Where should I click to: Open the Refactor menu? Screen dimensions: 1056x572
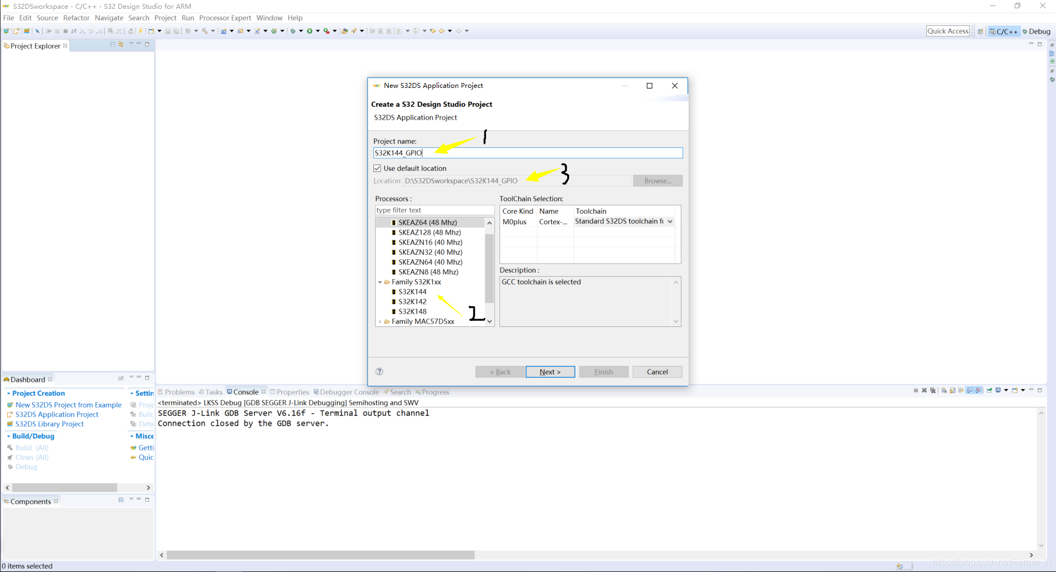pos(76,18)
